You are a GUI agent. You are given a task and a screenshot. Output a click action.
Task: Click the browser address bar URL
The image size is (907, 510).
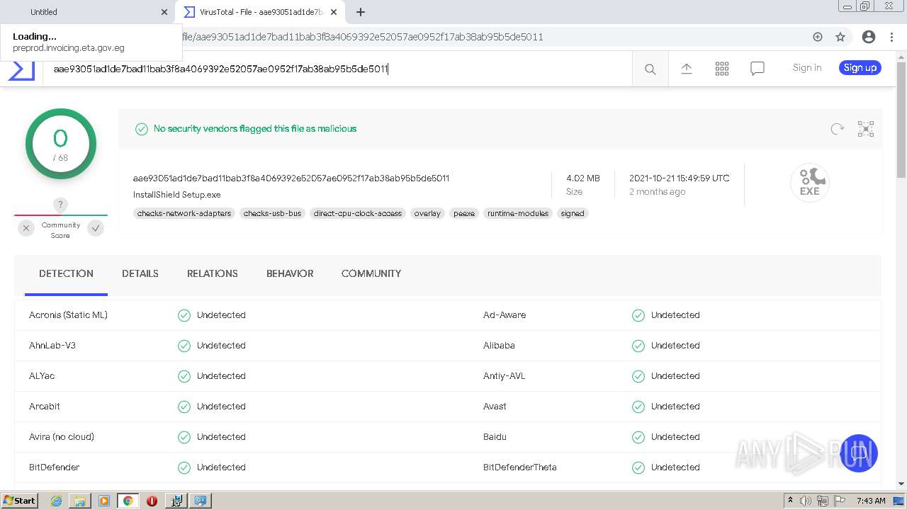pos(363,37)
